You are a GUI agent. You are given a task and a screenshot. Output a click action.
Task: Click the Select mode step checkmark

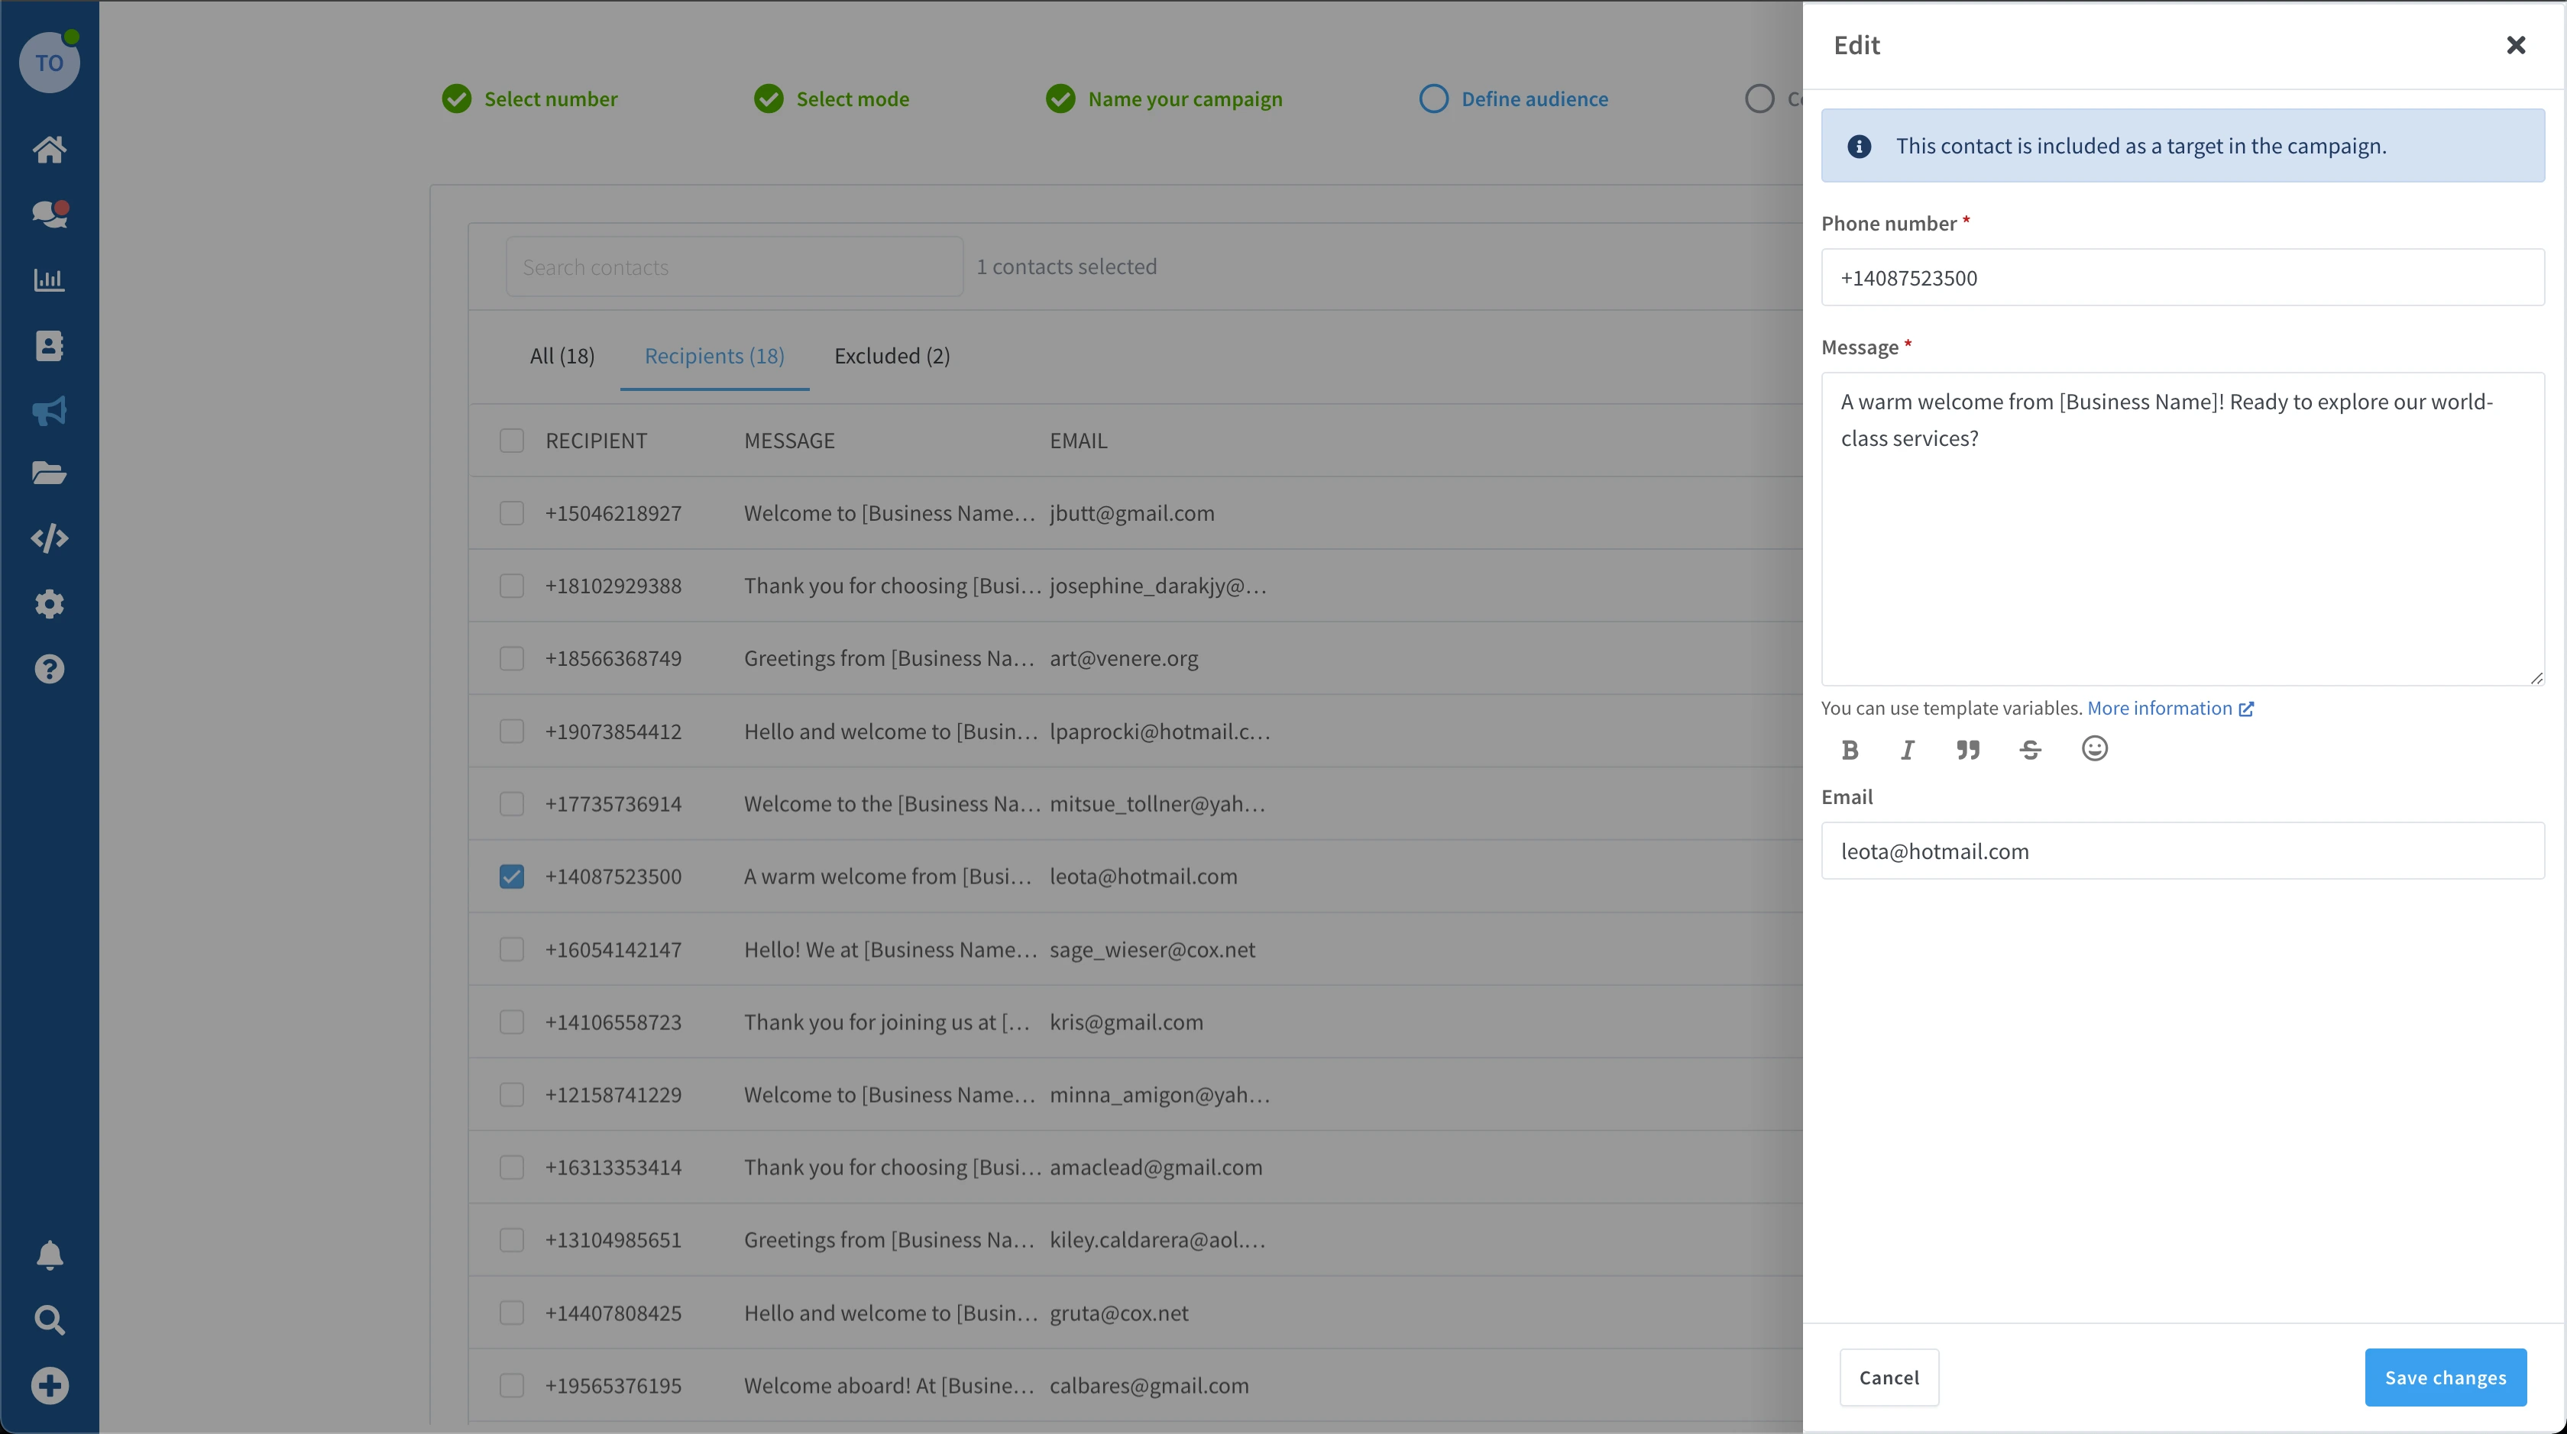769,99
